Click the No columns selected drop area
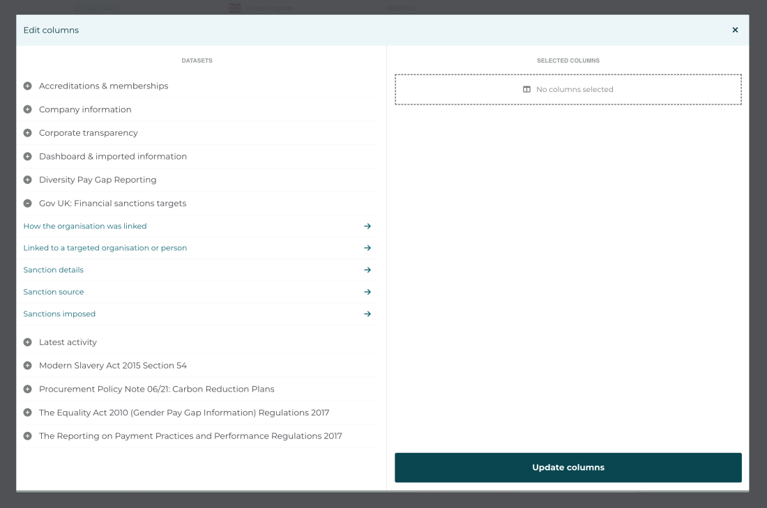Screen dimensions: 767x508 pos(568,90)
